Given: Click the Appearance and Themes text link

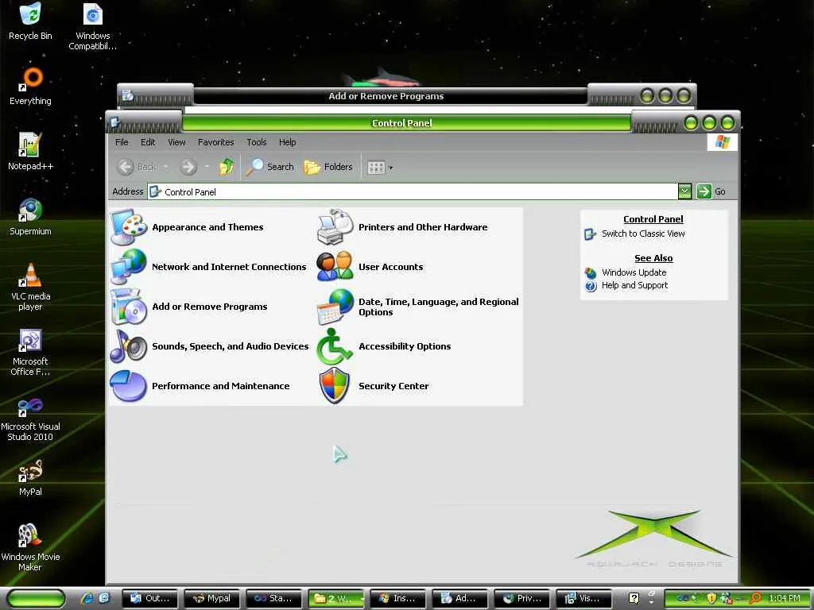Looking at the screenshot, I should click(x=207, y=226).
